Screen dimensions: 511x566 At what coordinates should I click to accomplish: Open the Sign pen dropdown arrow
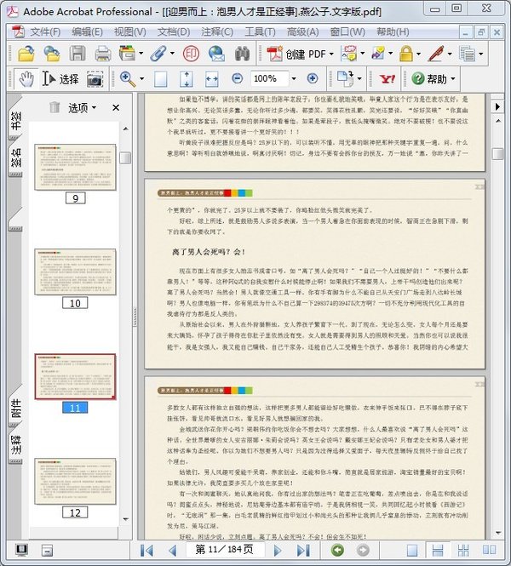[450, 54]
